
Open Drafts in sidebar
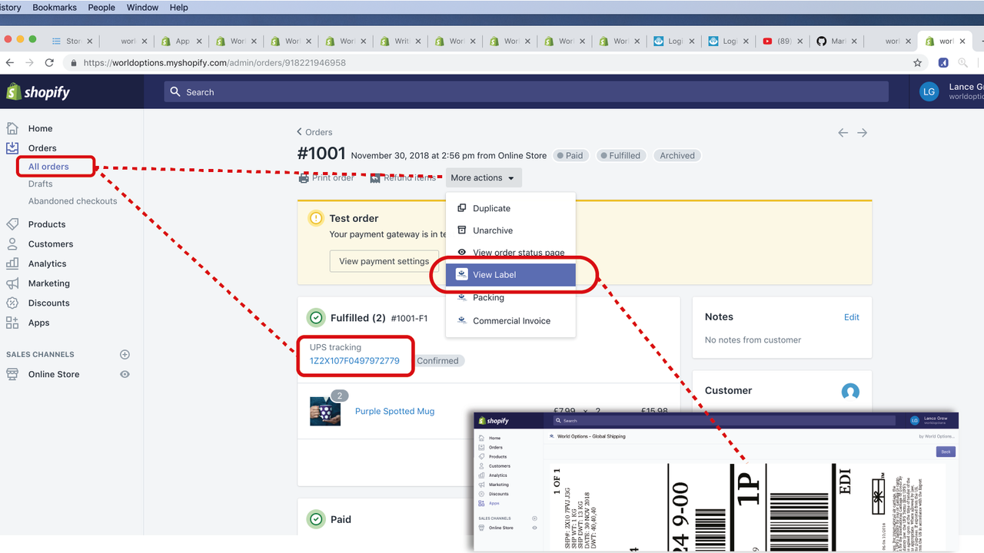coord(41,184)
